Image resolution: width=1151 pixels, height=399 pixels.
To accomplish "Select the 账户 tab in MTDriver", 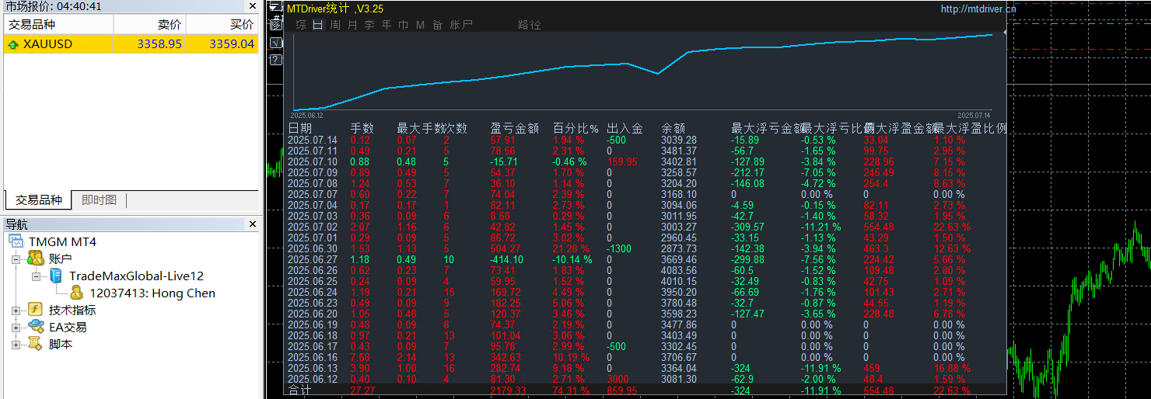I will 461,25.
